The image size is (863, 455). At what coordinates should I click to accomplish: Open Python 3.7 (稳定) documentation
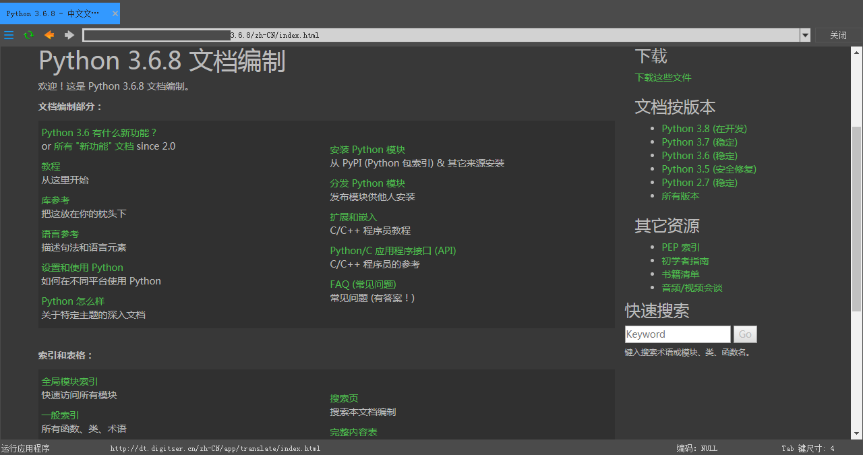click(699, 142)
